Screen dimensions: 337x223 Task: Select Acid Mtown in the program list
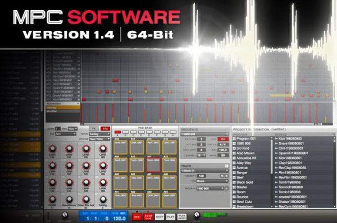coord(245,153)
